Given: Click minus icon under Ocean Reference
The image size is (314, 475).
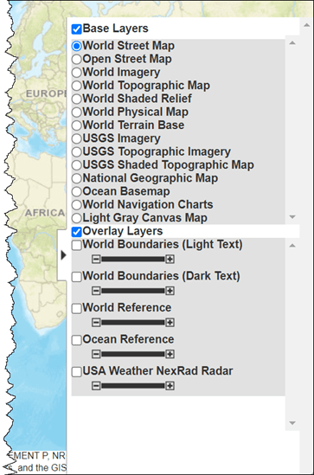Looking at the screenshot, I should point(96,354).
